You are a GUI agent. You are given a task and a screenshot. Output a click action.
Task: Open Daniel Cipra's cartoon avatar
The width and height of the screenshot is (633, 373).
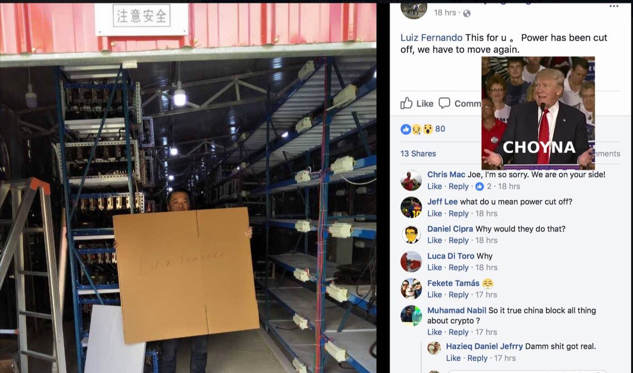(x=411, y=234)
